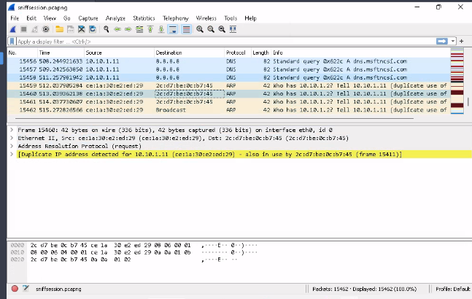Viewport: 472px width, 299px height.
Task: Expand the Frame 15460 details row
Action: click(11, 128)
